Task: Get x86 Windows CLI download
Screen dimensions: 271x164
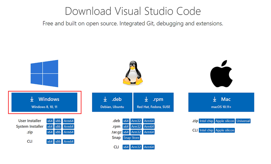Action: point(58,142)
